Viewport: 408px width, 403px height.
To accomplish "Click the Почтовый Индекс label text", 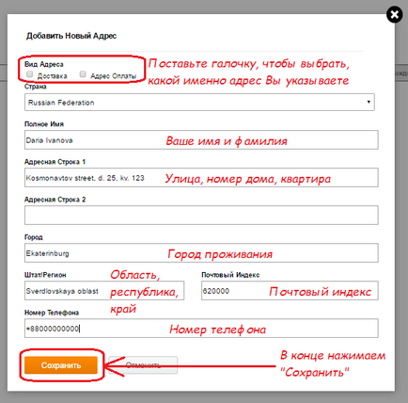I will click(230, 275).
